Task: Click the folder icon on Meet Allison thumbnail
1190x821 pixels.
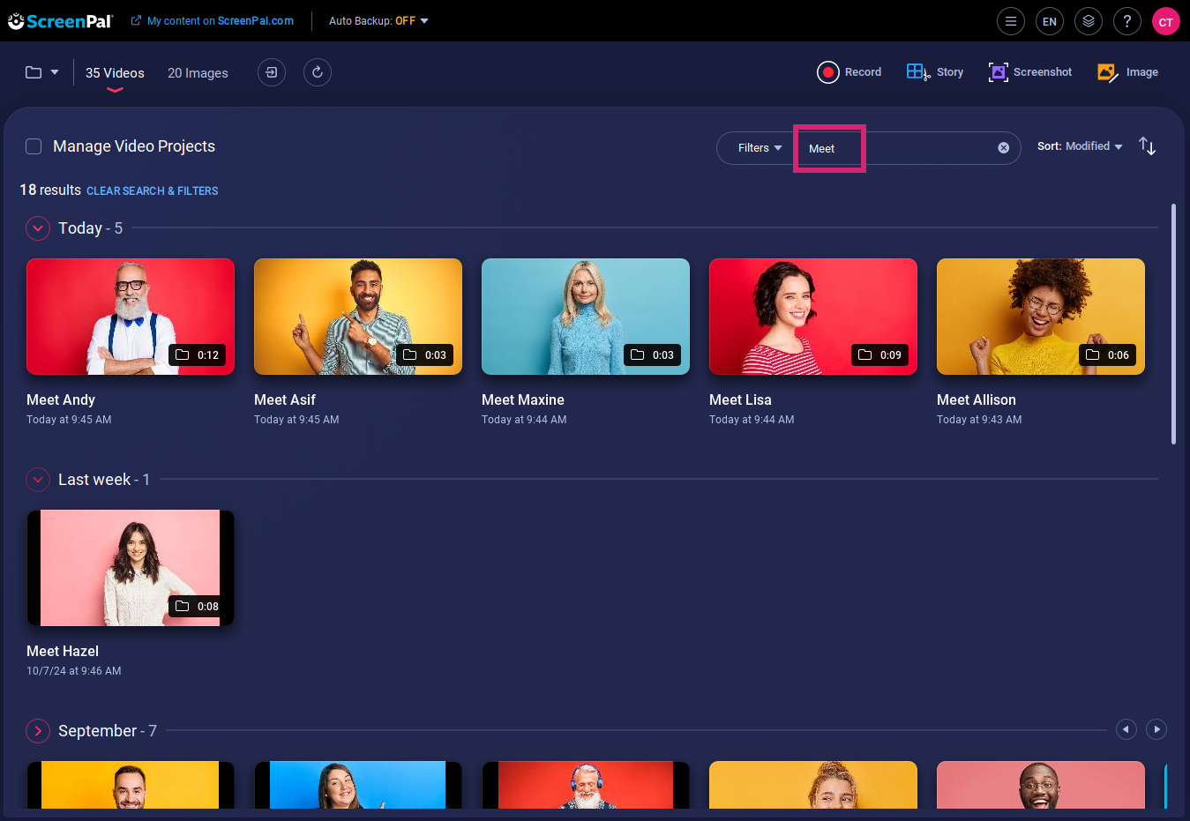Action: (1093, 355)
